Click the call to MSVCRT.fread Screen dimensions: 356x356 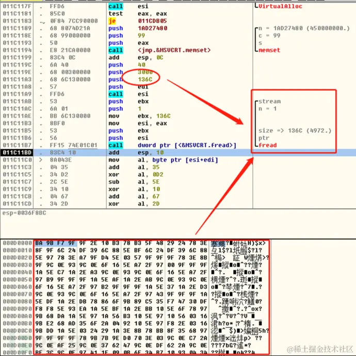(172, 145)
